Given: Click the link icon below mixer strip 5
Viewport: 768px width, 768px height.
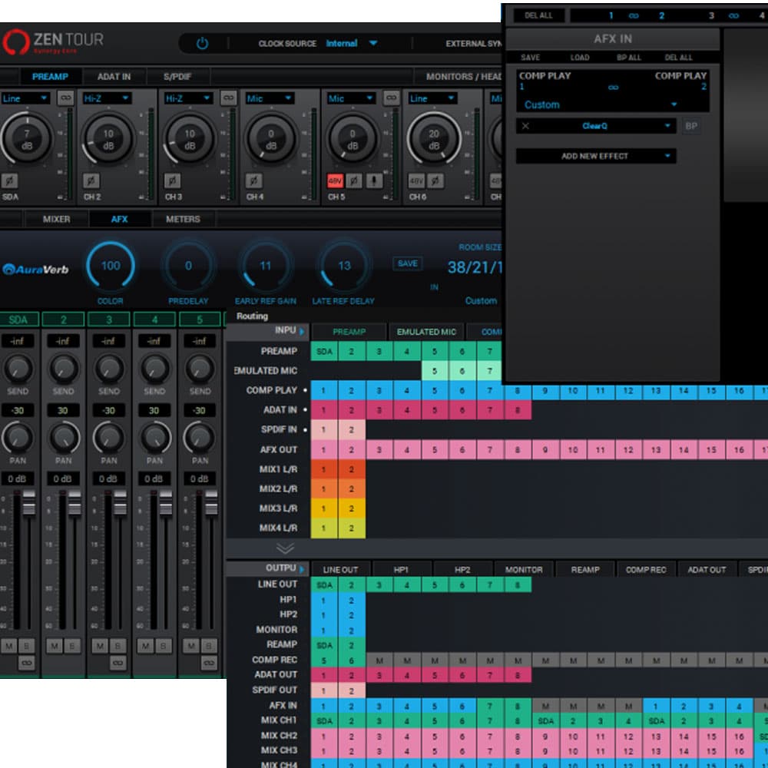Looking at the screenshot, I should tap(209, 663).
